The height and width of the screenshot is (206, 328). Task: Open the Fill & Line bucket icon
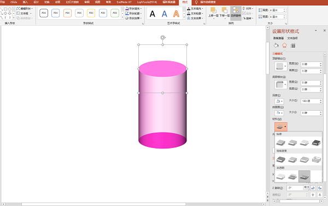276,45
